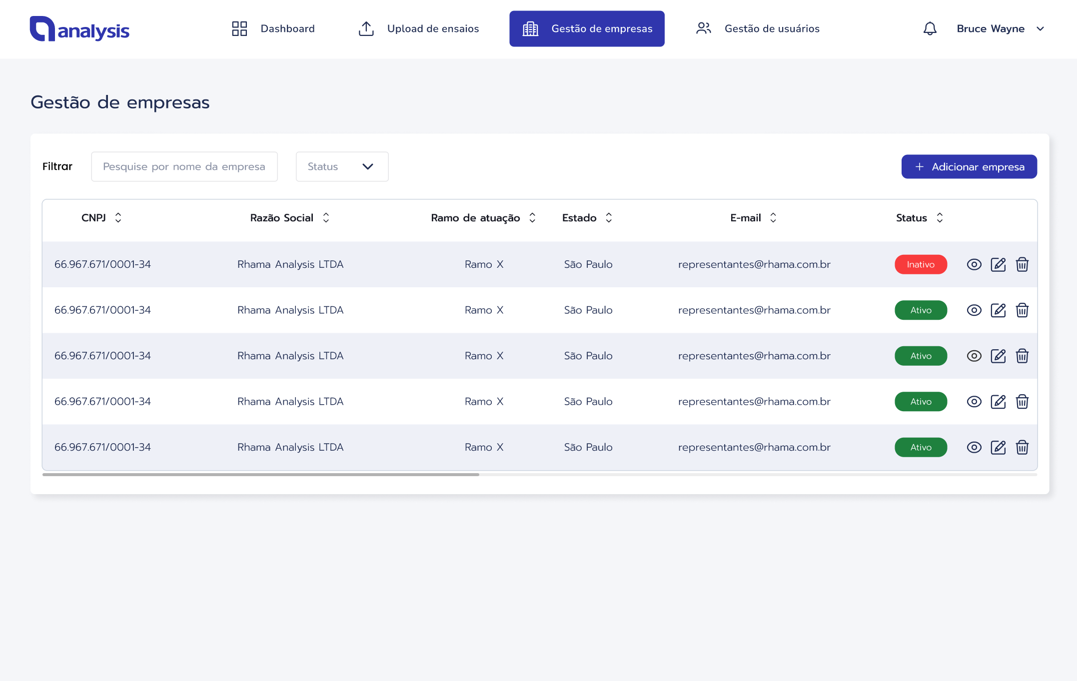Edit the Inativo company row
Viewport: 1077px width, 681px height.
coord(998,264)
